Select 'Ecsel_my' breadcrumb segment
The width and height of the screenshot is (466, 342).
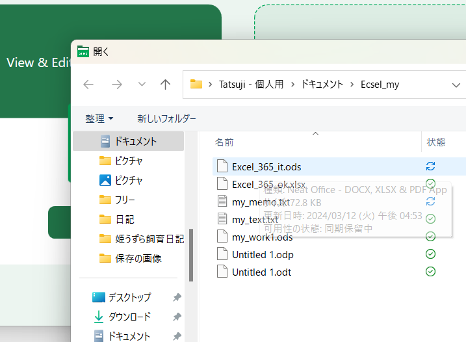pos(380,85)
